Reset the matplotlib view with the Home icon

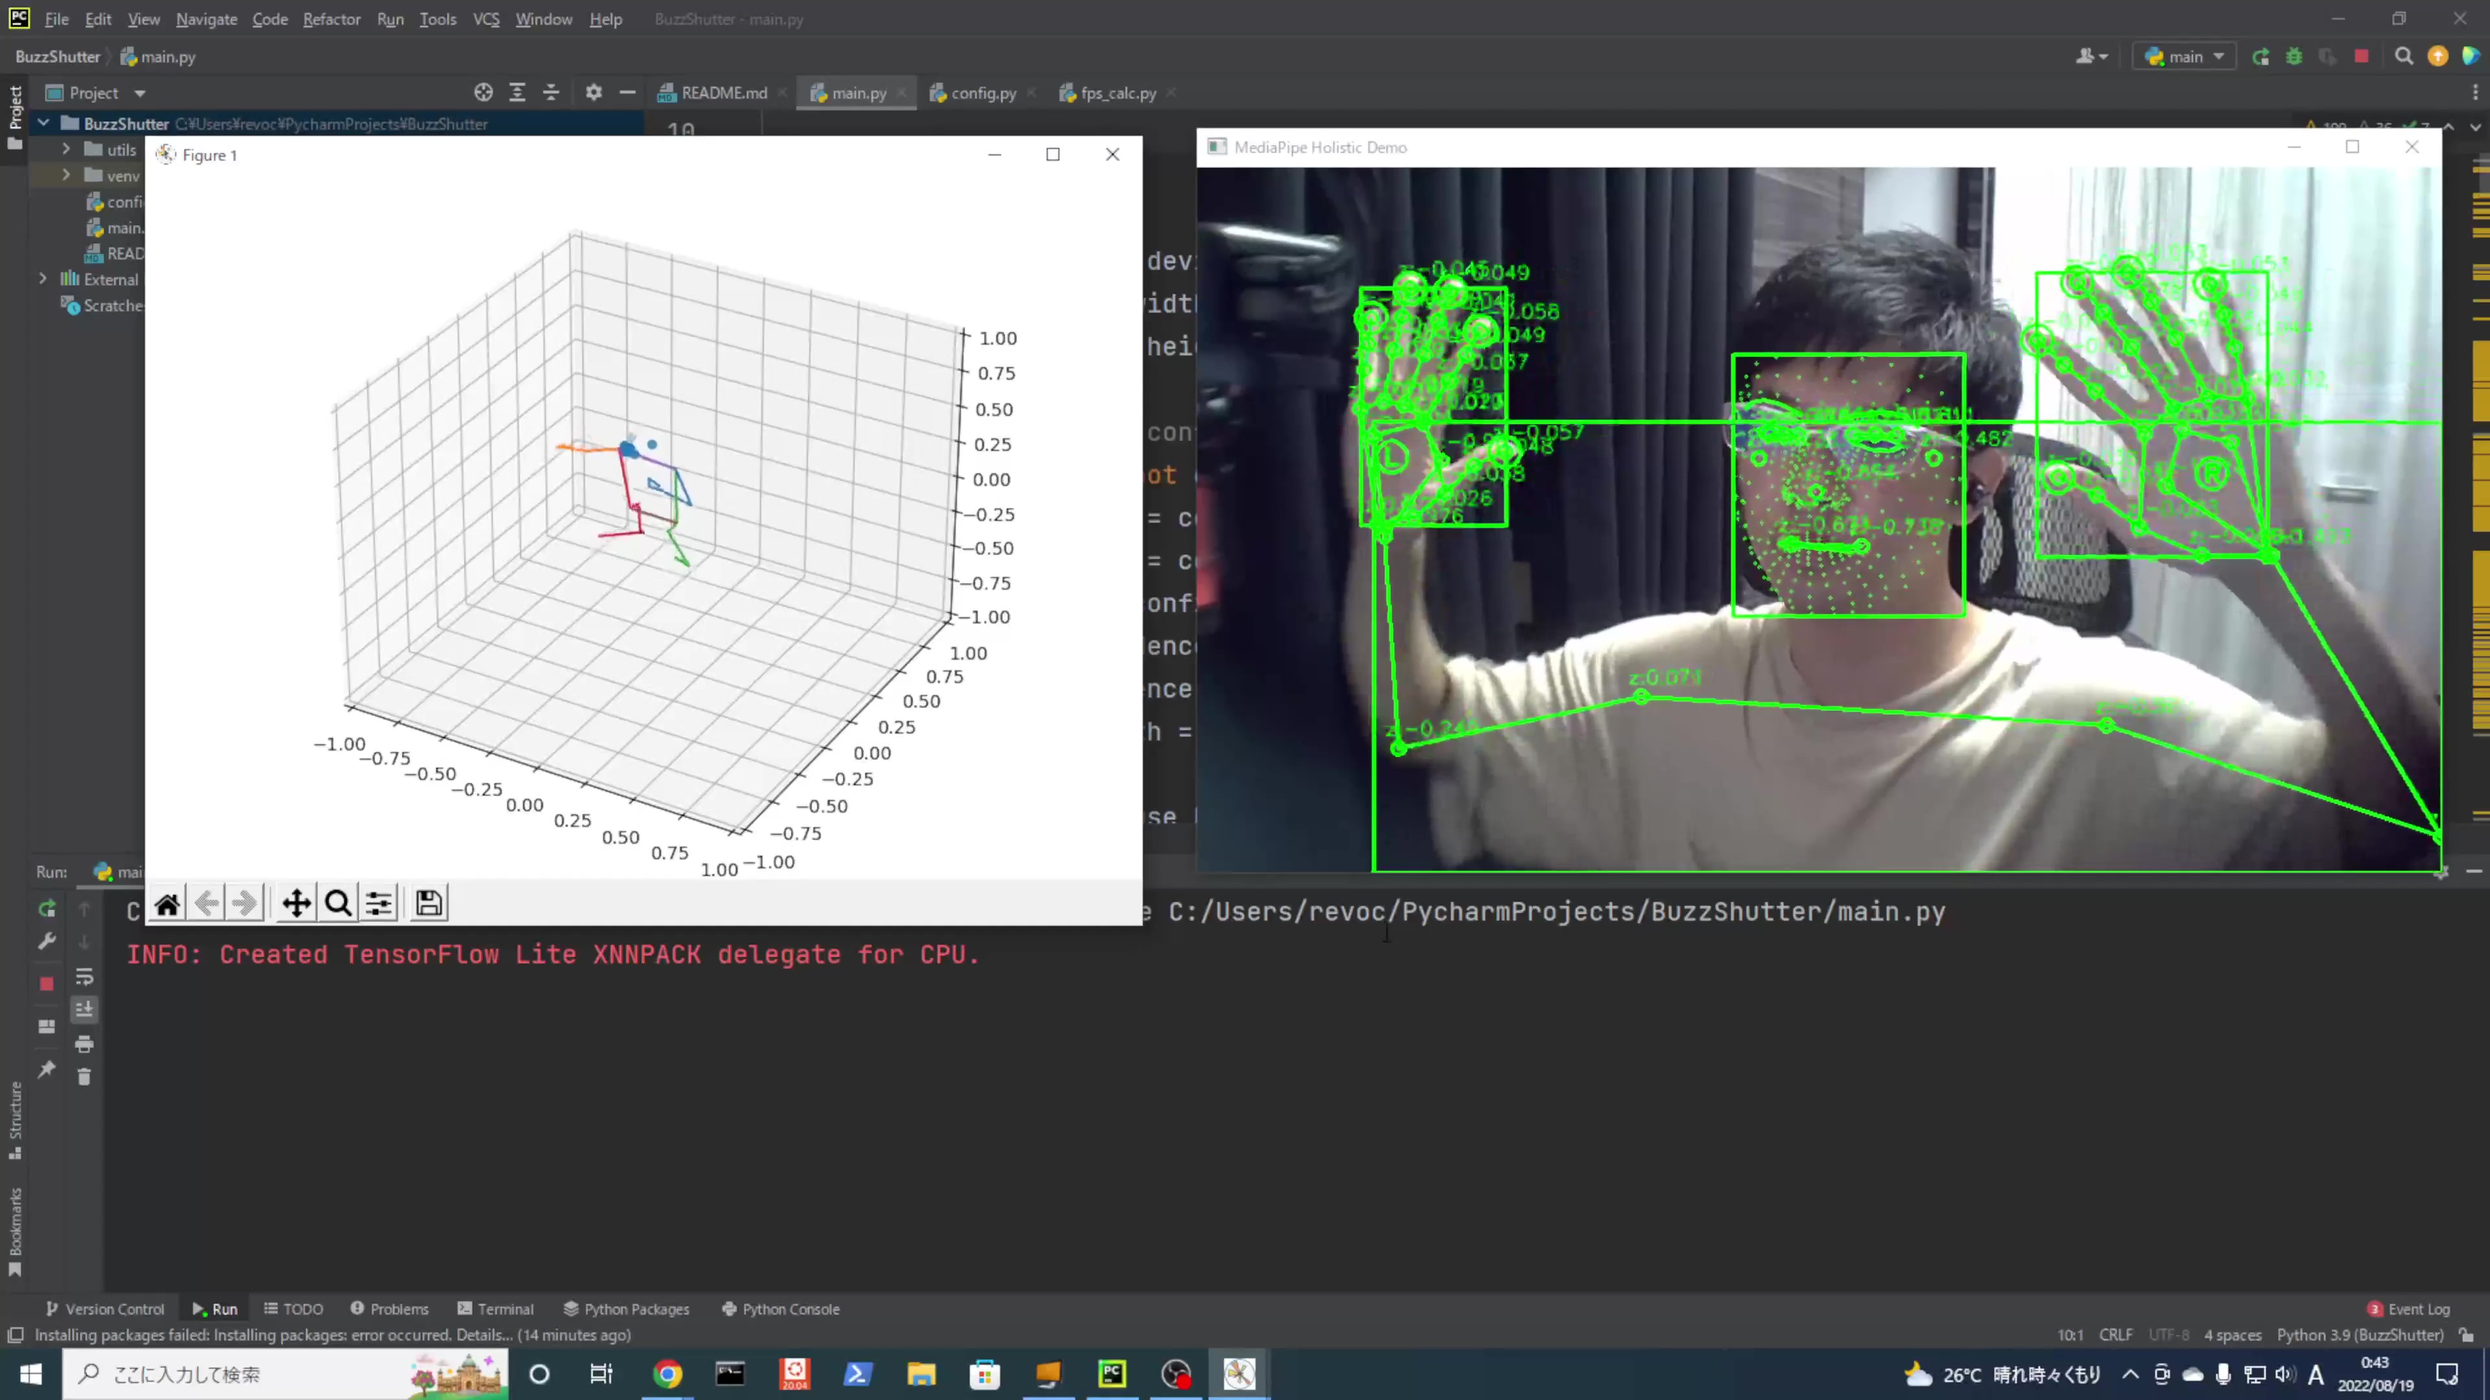[167, 904]
